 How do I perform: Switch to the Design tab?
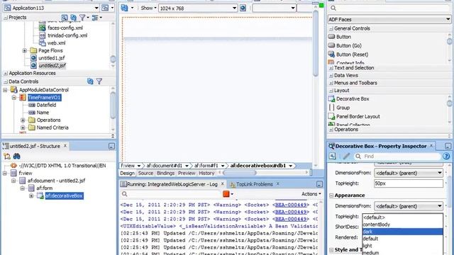(127, 173)
